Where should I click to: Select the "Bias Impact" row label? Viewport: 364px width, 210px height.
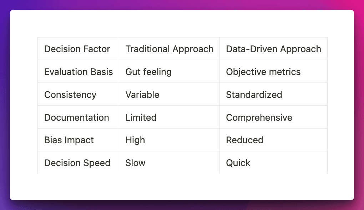69,140
